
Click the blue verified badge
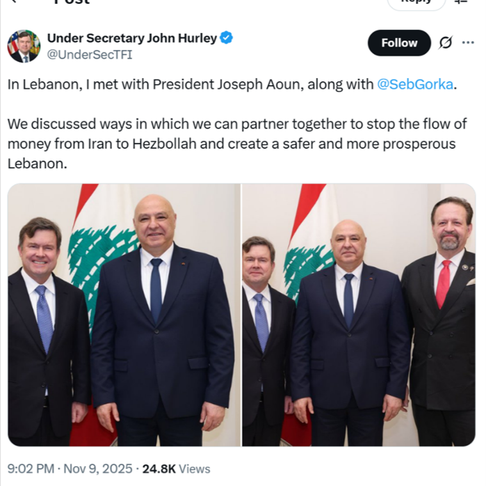point(226,38)
